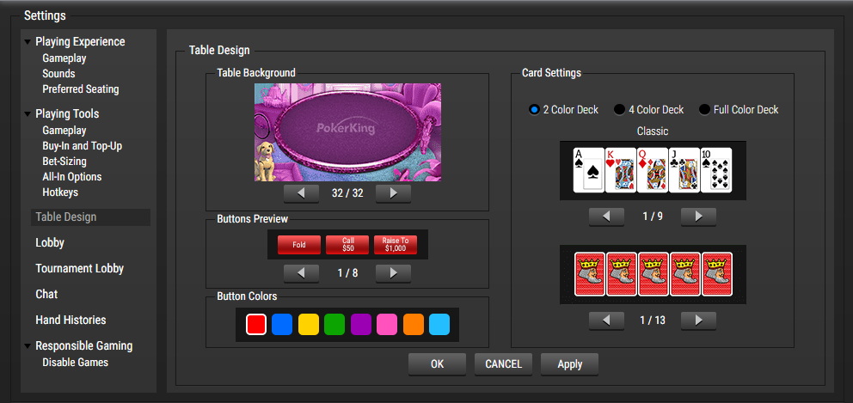The image size is (853, 403).
Task: Show previous card face design
Action: [606, 217]
